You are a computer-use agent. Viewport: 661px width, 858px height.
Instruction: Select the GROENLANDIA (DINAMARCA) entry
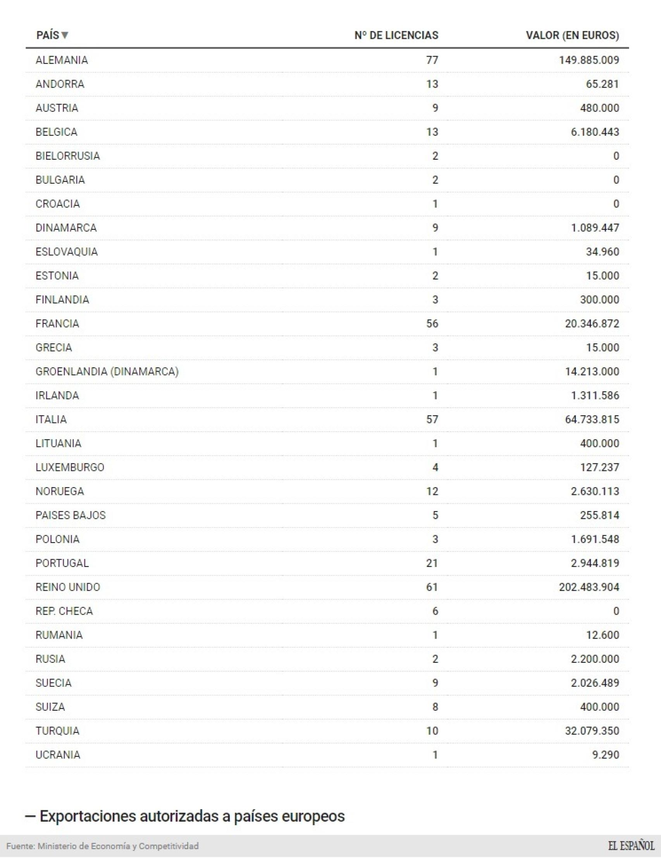pos(107,371)
